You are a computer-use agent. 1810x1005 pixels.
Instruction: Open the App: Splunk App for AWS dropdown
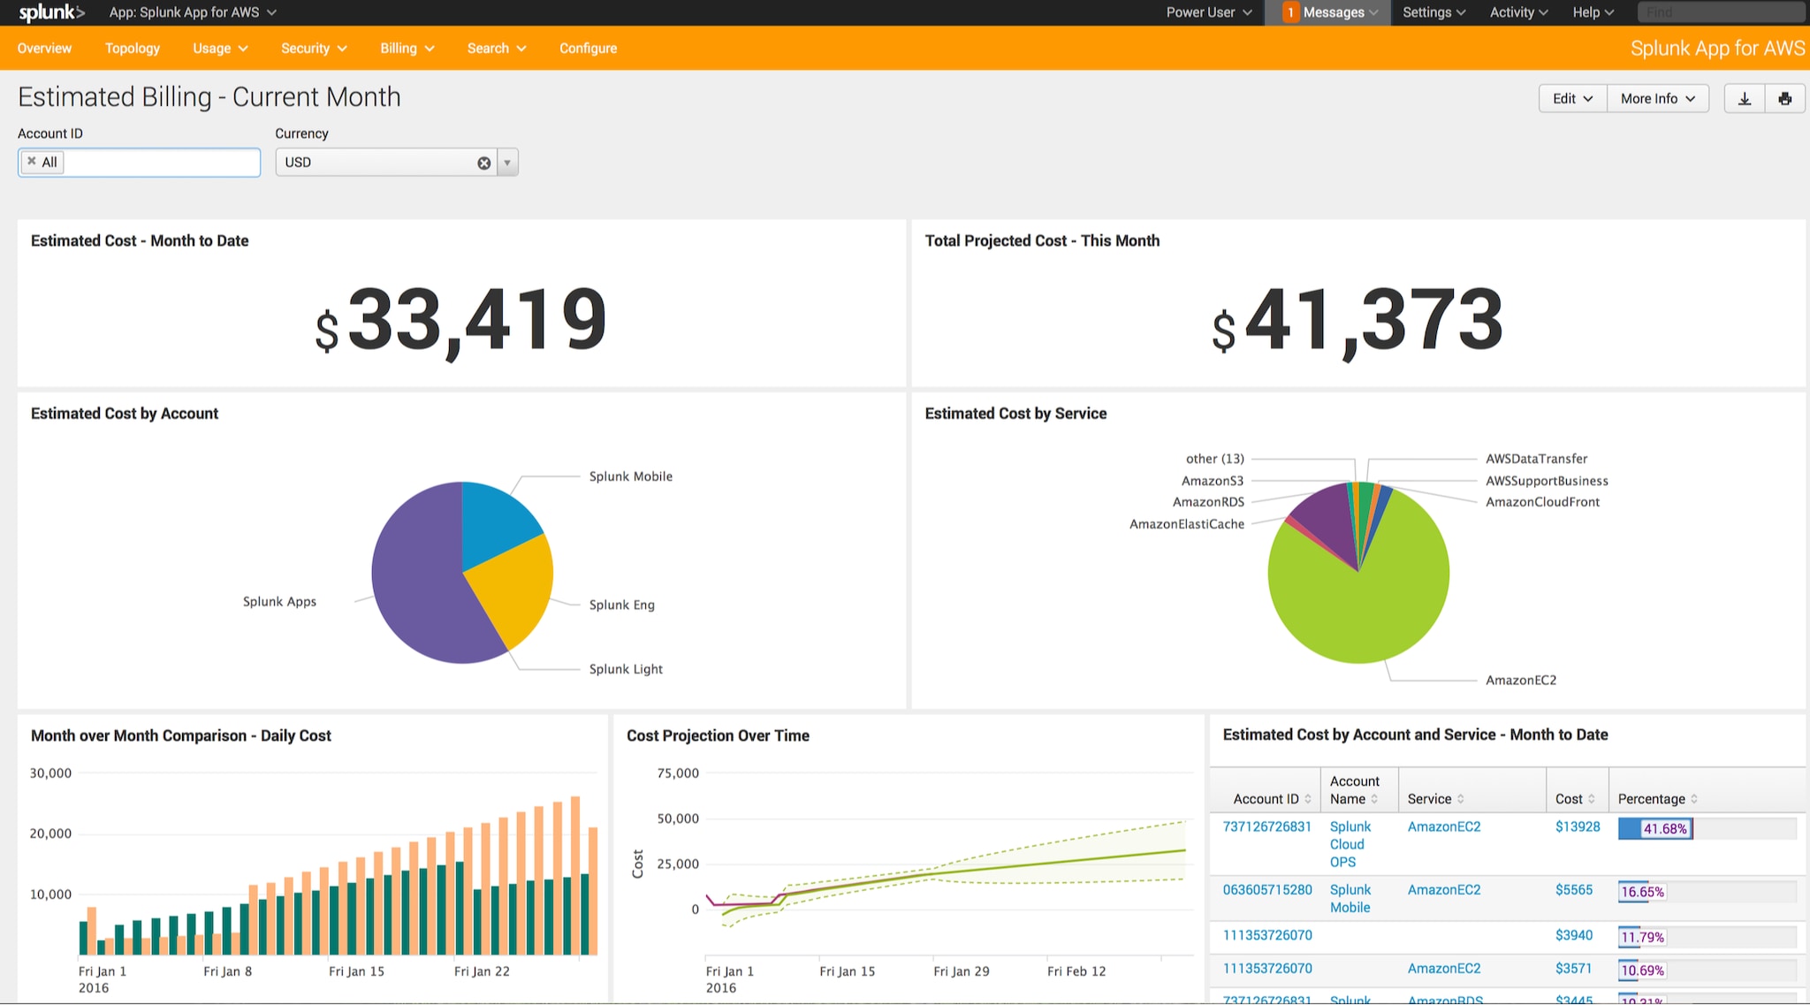coord(193,12)
